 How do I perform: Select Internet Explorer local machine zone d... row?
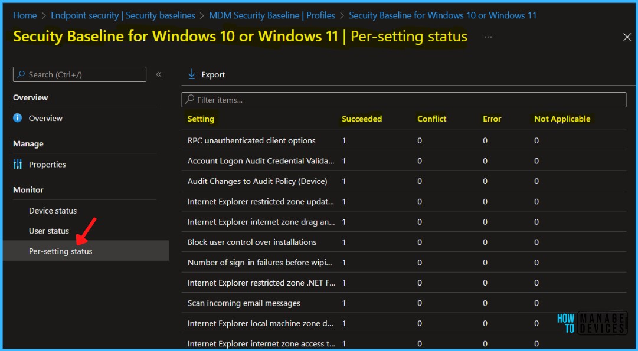(x=404, y=323)
